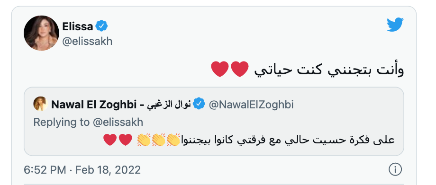The height and width of the screenshot is (185, 436).
Task: Click the red hearts in quoted tweet
Action: (x=118, y=140)
